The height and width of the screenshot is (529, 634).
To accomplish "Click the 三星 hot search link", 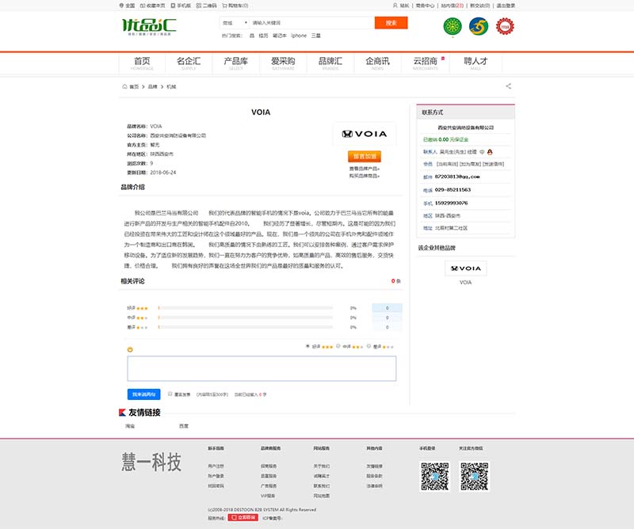I will (x=315, y=36).
